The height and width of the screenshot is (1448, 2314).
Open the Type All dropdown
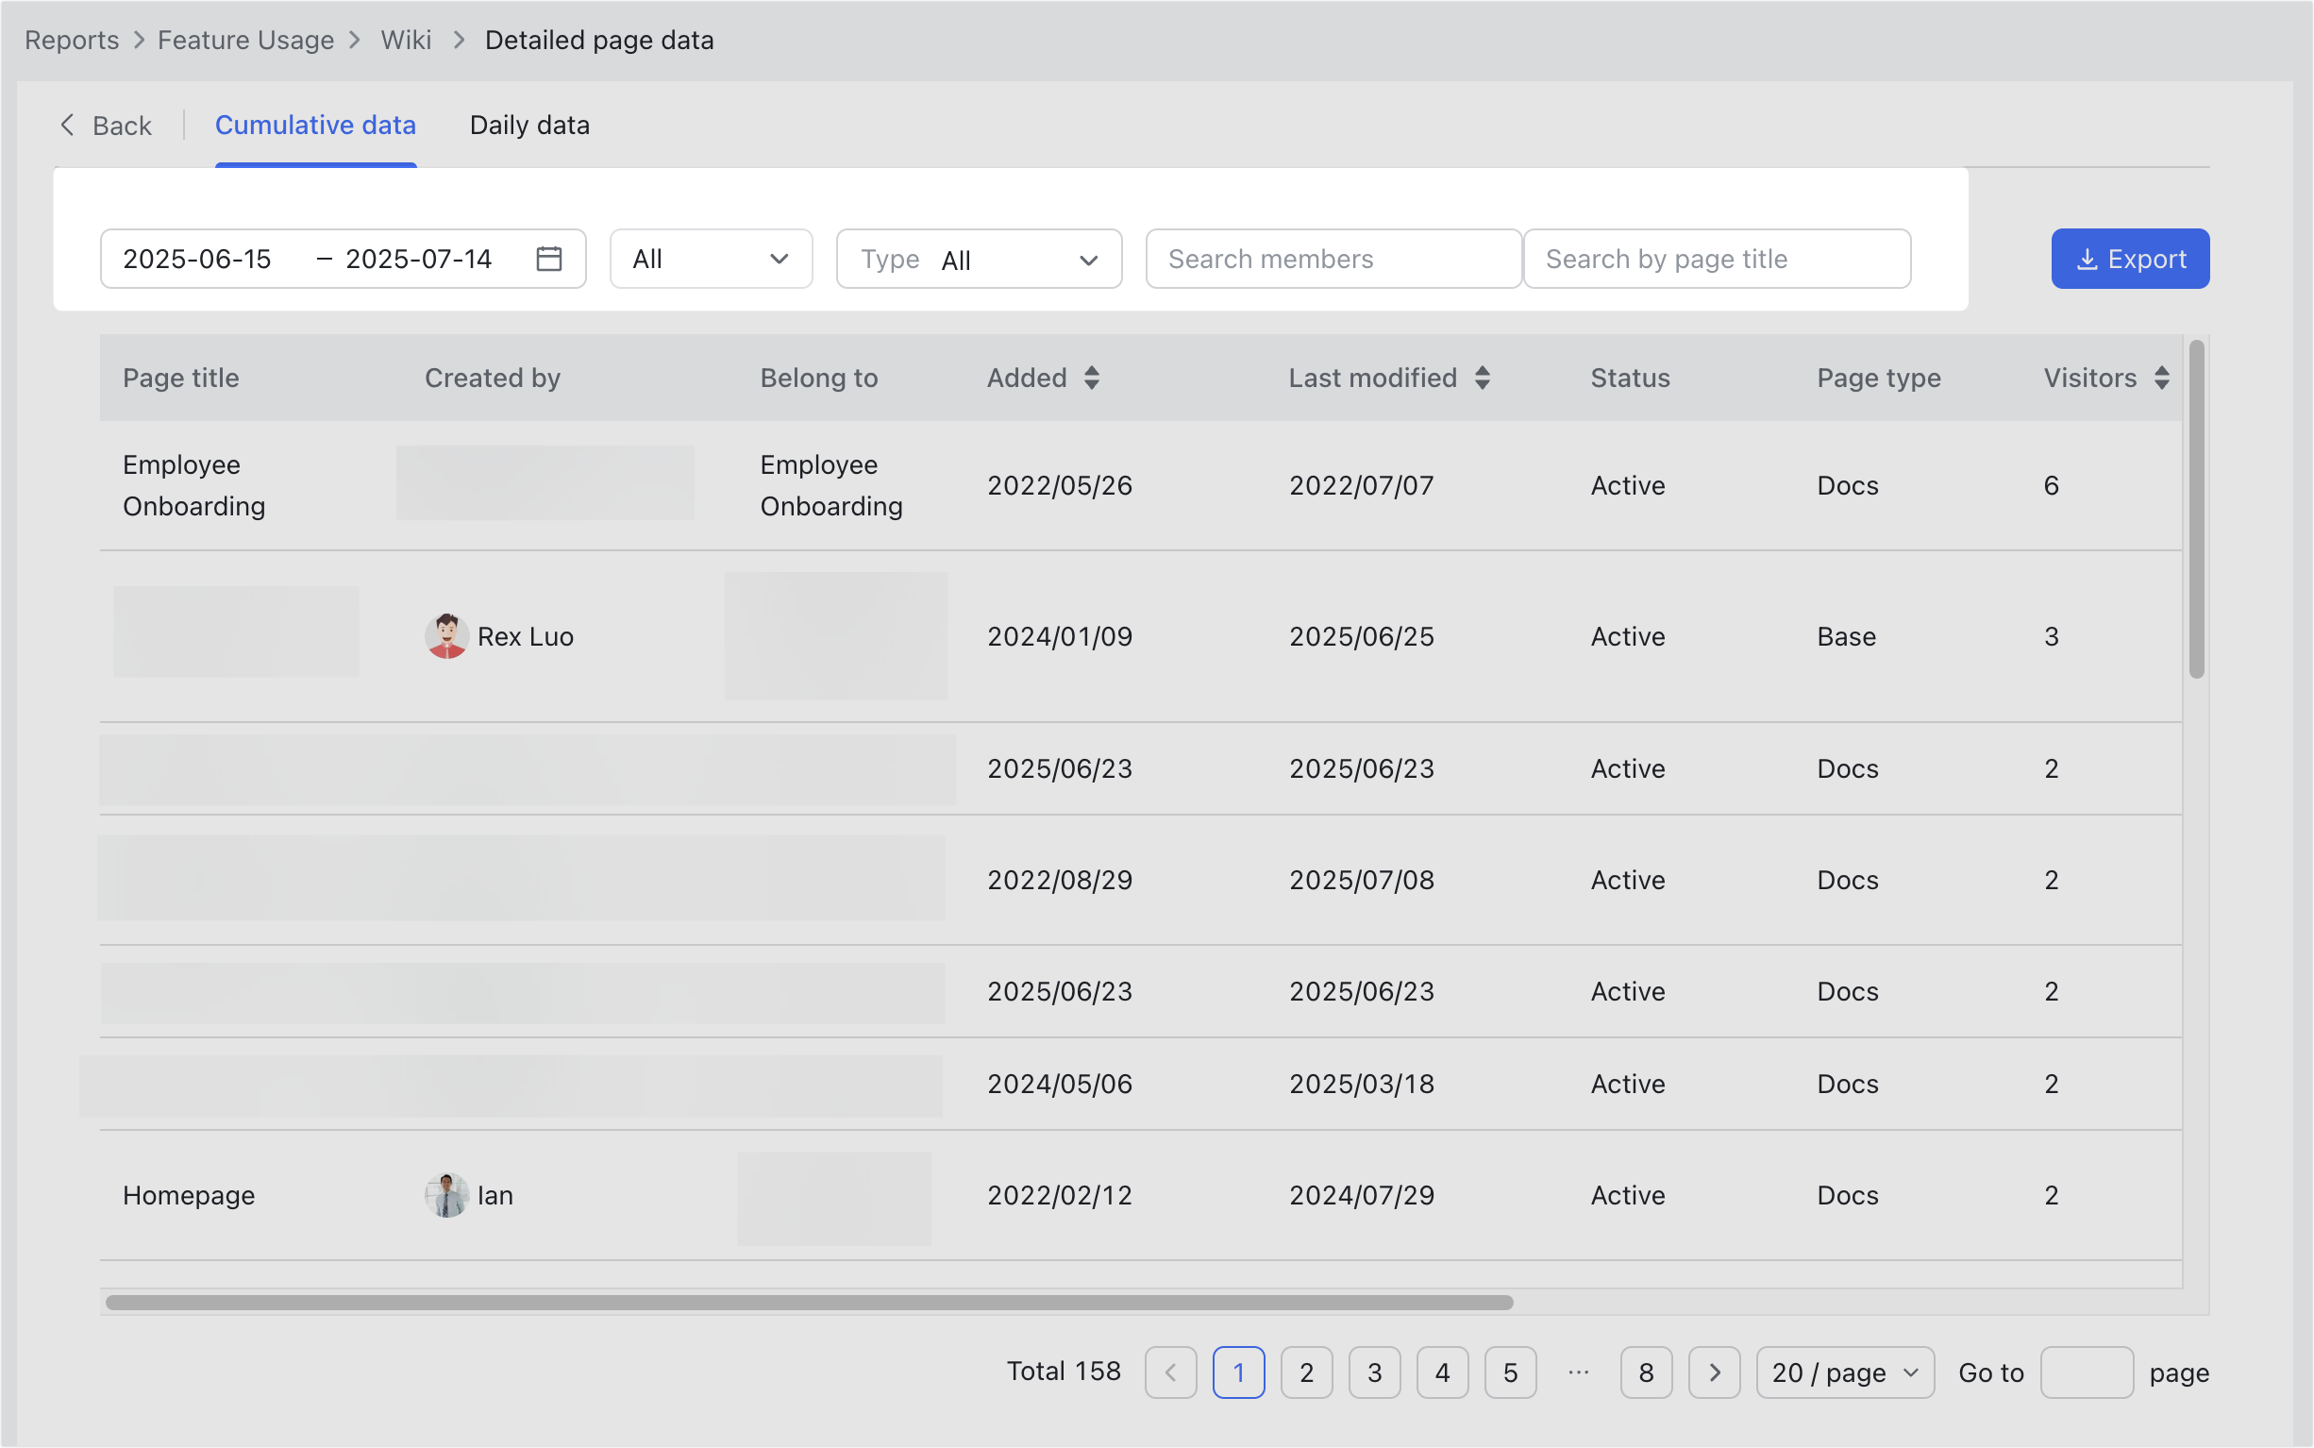point(979,259)
